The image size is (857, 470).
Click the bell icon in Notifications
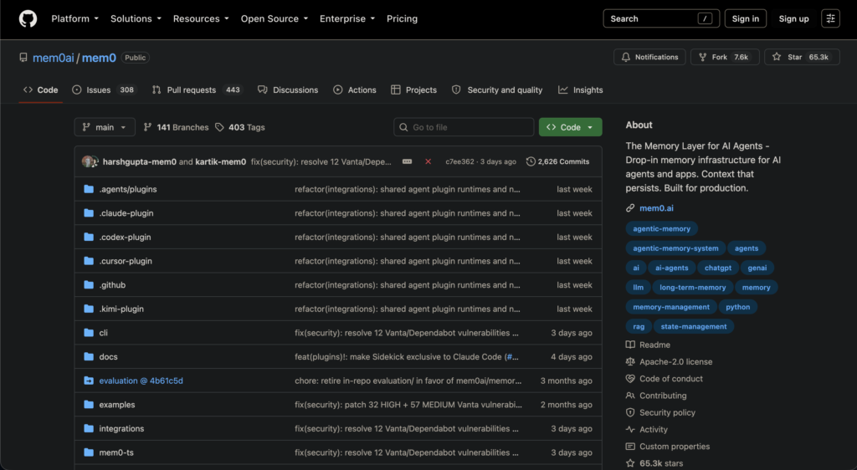click(x=626, y=57)
